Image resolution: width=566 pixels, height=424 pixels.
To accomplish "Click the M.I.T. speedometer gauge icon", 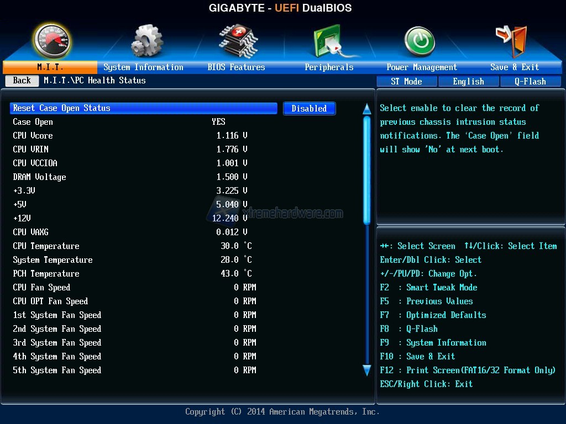I will pos(51,40).
